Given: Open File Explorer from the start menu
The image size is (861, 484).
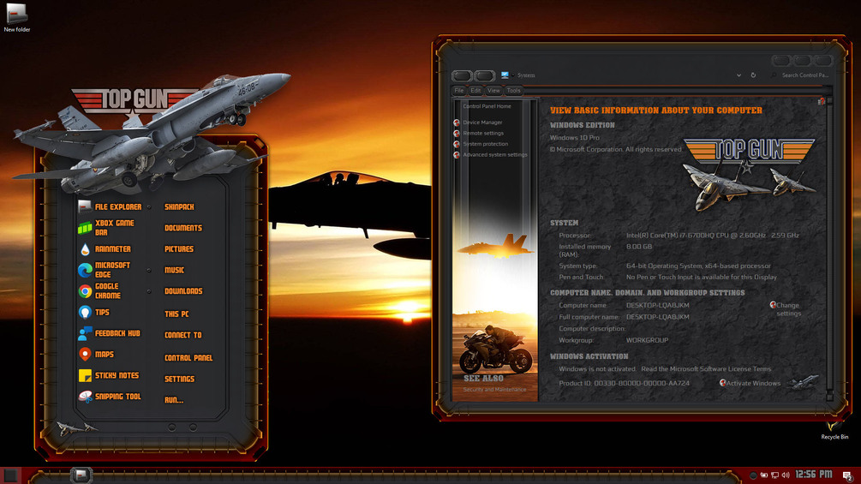Looking at the screenshot, I should (x=110, y=207).
